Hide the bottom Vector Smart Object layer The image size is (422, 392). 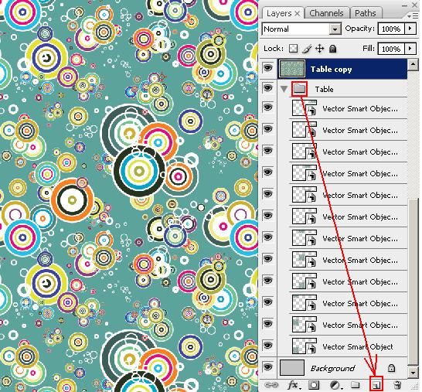point(267,345)
